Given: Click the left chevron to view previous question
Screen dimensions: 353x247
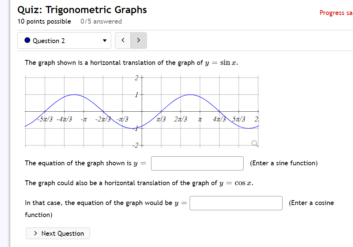Looking at the screenshot, I should (x=123, y=40).
